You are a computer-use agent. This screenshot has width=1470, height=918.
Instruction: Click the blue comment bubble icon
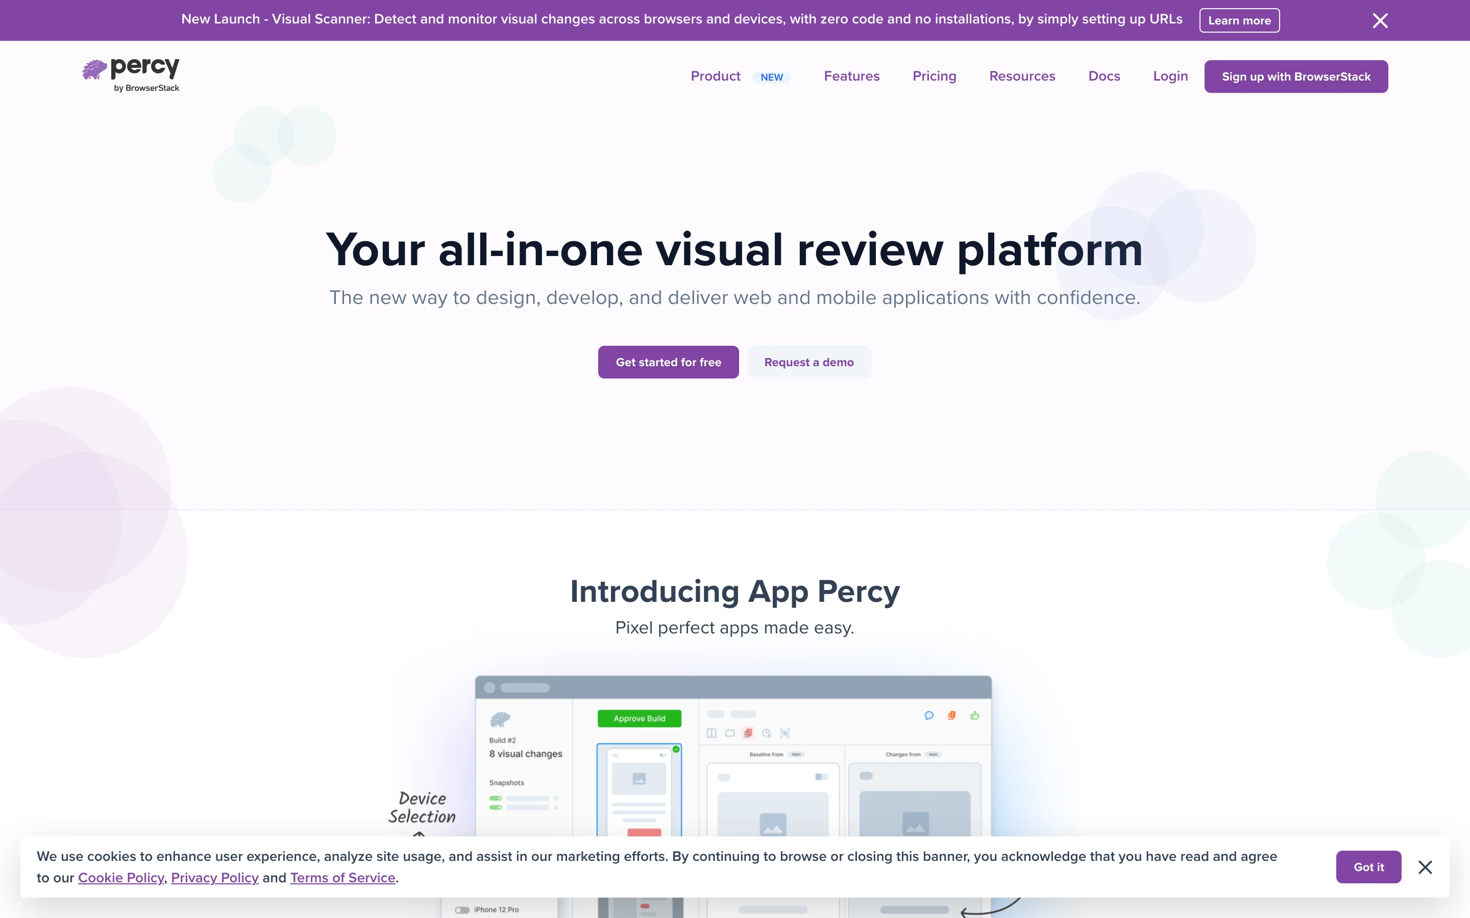(x=928, y=716)
